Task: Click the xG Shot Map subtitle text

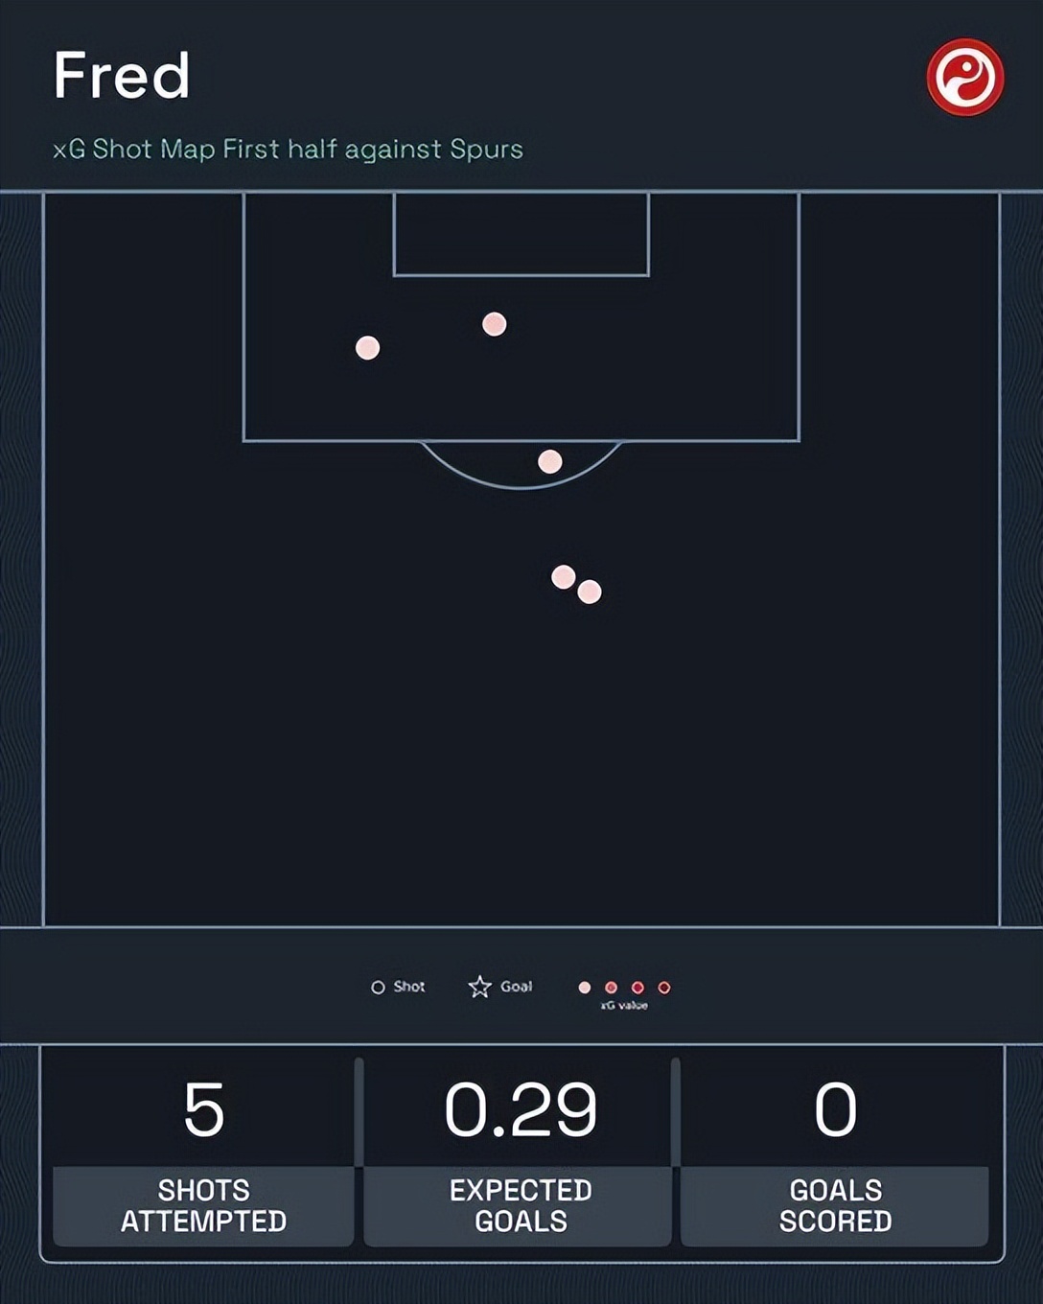Action: click(x=288, y=150)
